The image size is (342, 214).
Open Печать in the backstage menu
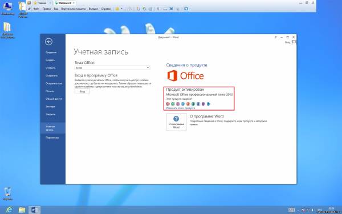click(x=50, y=91)
